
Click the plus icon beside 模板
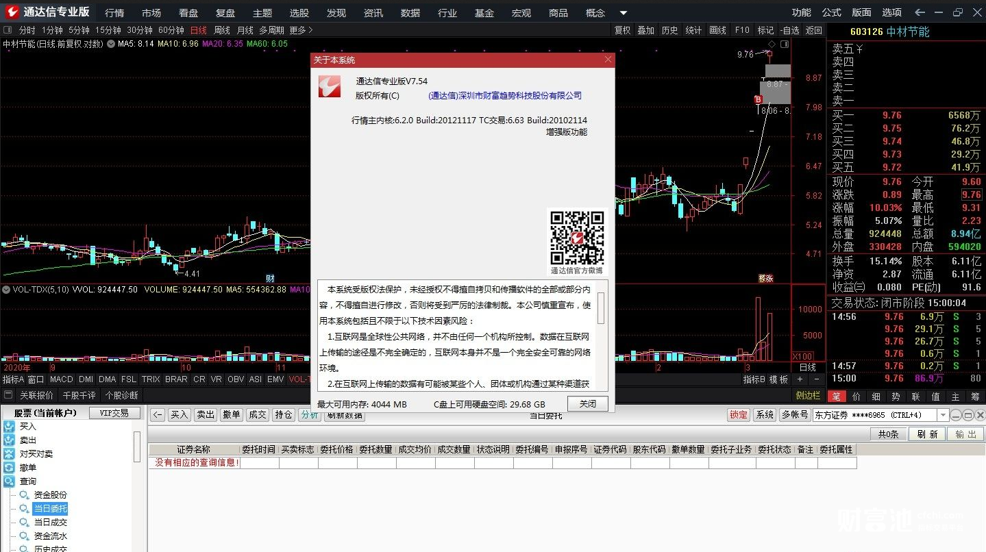tap(800, 379)
